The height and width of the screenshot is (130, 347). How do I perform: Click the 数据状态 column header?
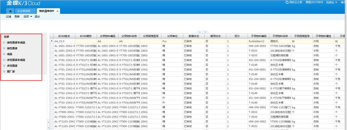[194, 36]
